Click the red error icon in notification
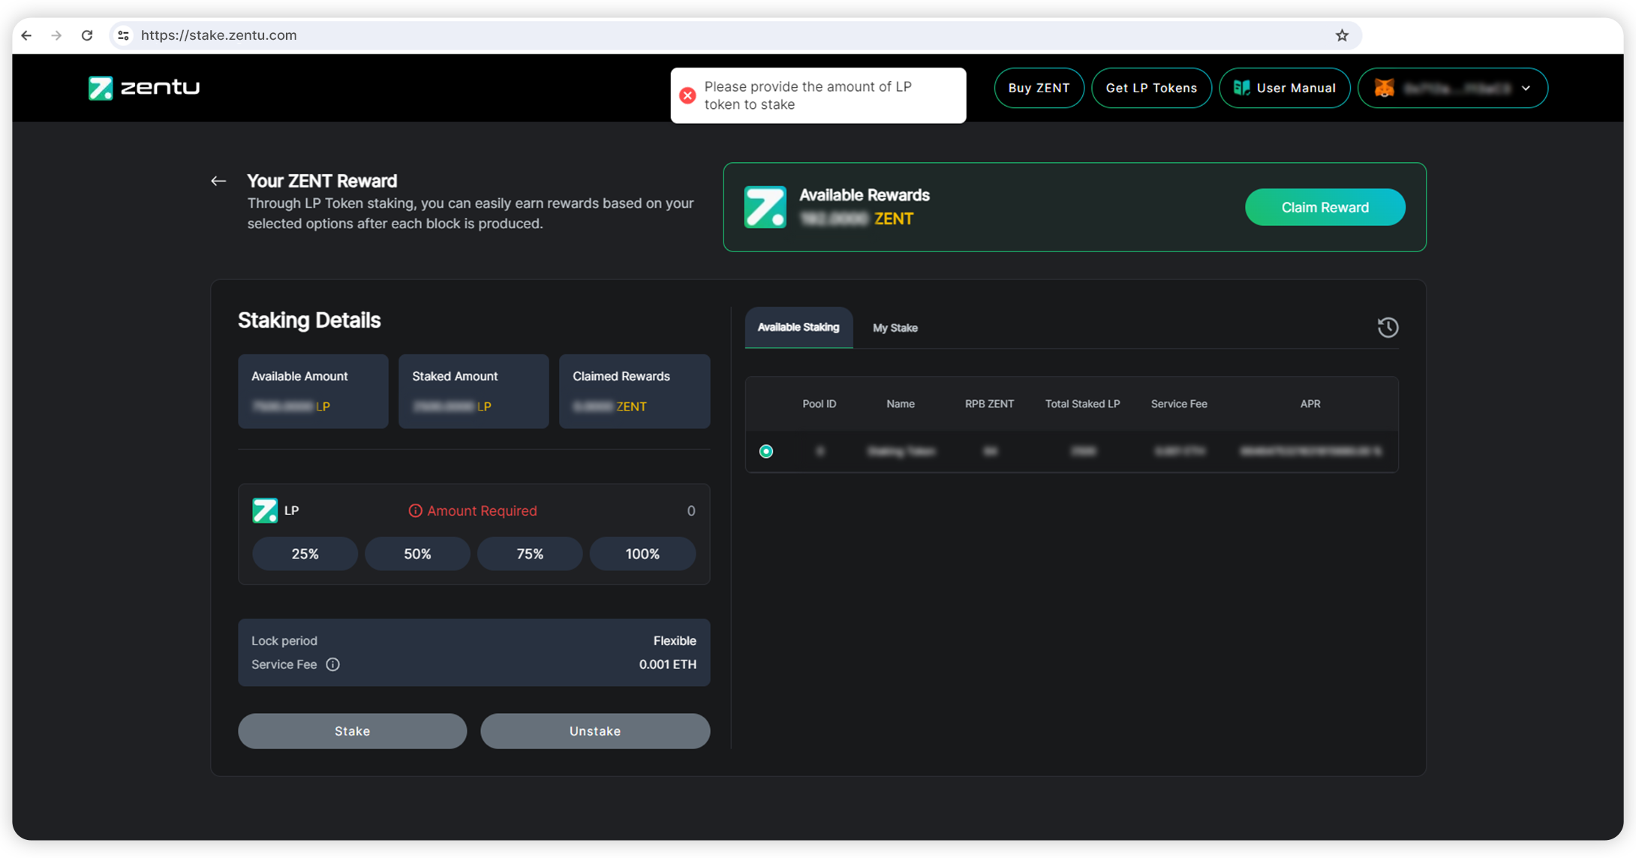 [x=687, y=95]
